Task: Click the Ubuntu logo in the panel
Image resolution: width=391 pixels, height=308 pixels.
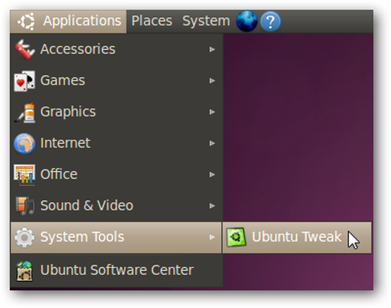Action: pos(26,21)
